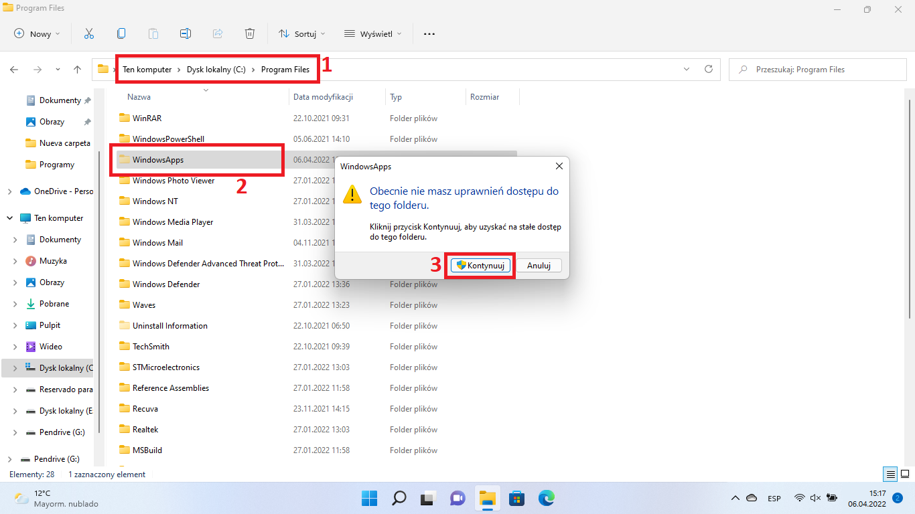
Task: Click the Copy icon in toolbar
Action: tap(121, 33)
